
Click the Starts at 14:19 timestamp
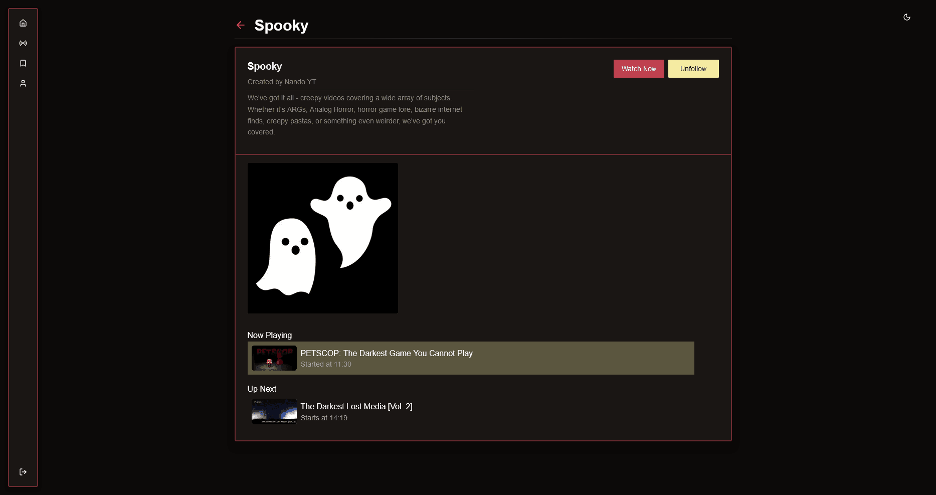coord(324,418)
